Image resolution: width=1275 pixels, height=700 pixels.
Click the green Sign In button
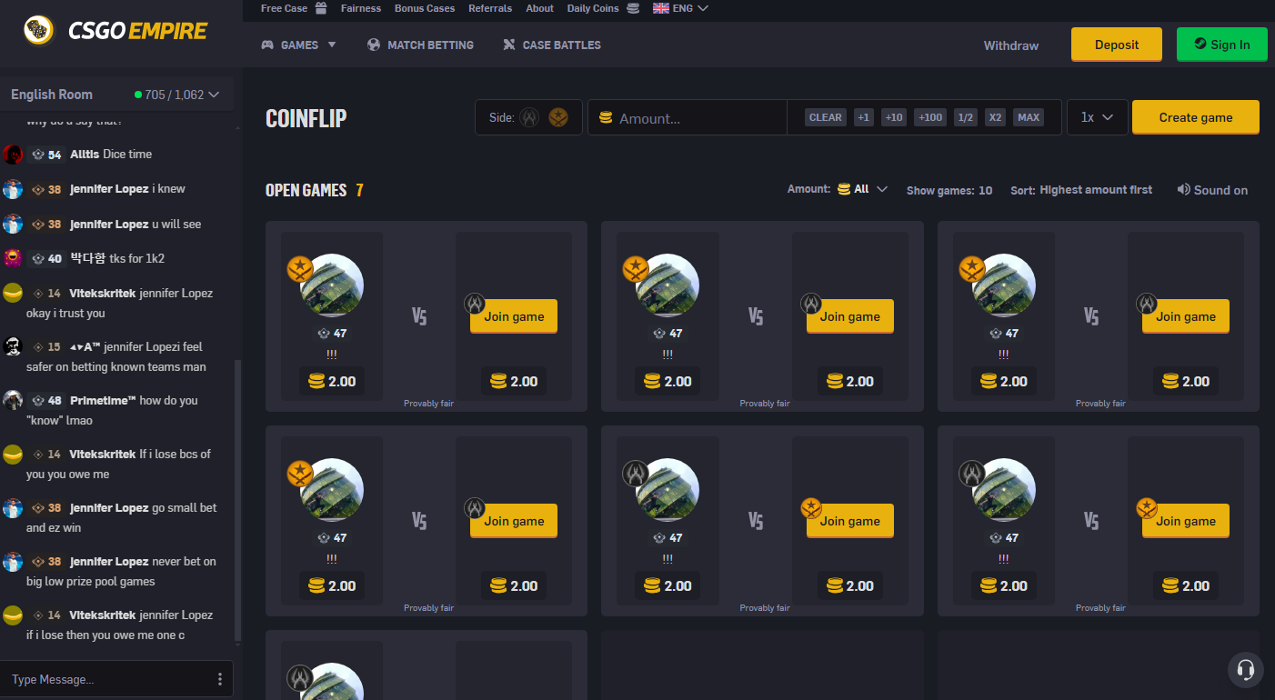(x=1221, y=45)
